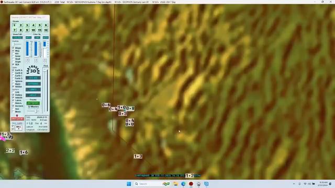Screen dimensions: 335x188
Task: Enable the Moon checkbox
Action: click(13, 111)
